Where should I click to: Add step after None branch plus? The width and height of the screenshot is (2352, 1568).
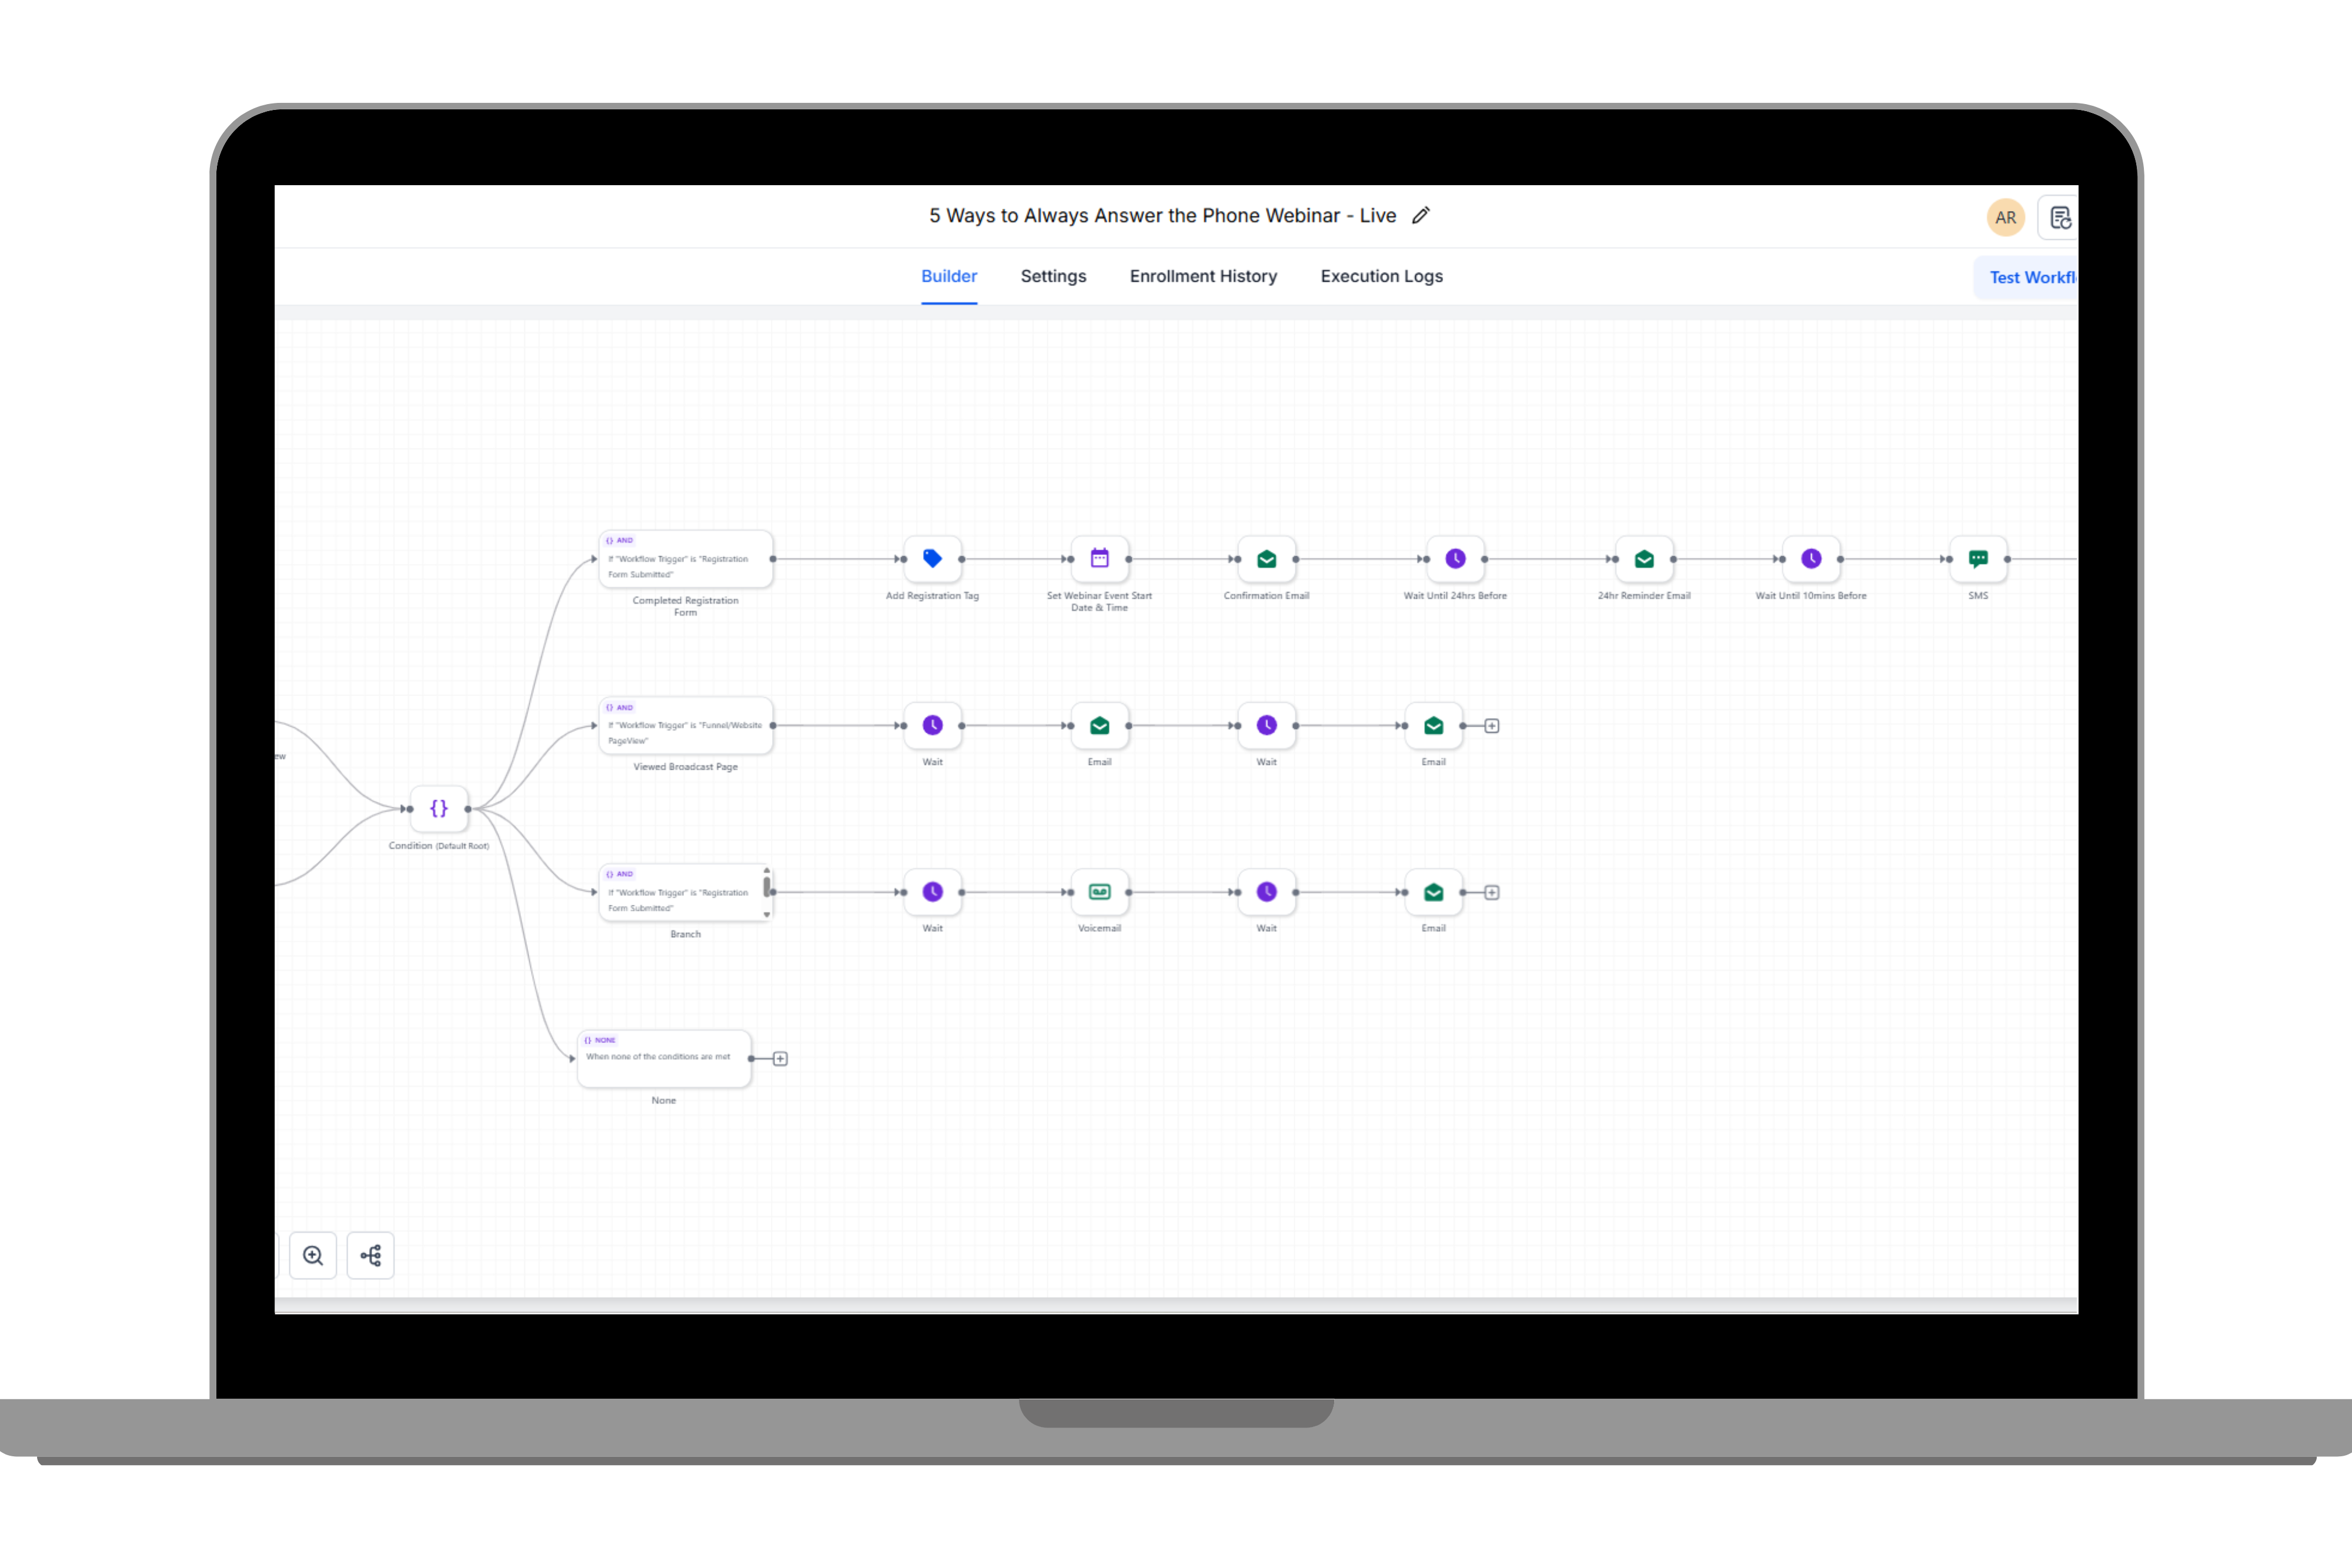click(780, 1059)
